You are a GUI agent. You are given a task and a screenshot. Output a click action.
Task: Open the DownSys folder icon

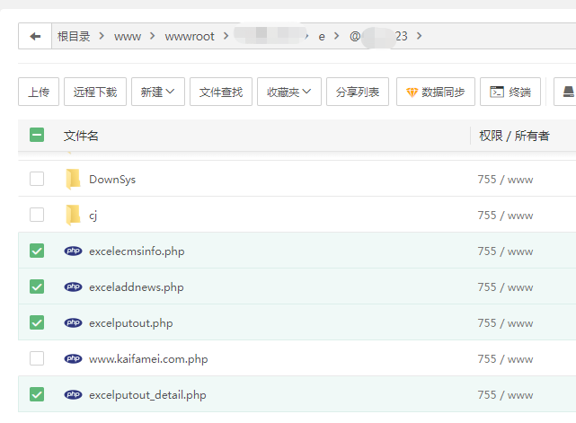pos(74,180)
